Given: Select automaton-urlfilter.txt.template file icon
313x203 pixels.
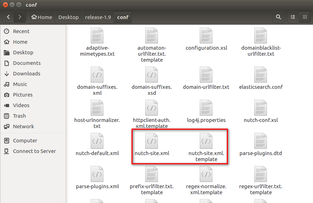Looking at the screenshot, I should coord(152,36).
